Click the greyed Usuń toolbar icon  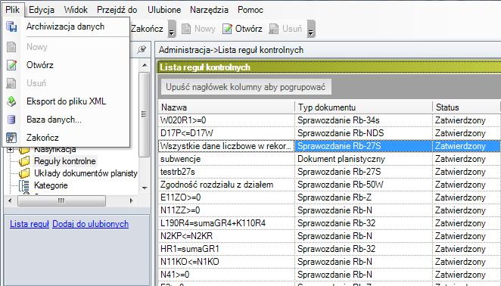(x=274, y=29)
